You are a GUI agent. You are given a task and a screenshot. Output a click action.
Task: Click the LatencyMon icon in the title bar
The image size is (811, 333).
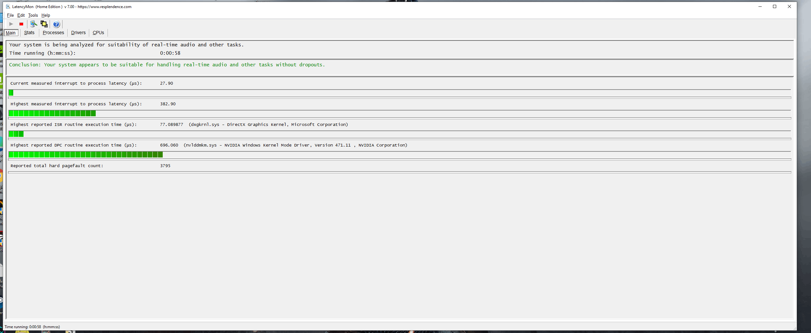(8, 6)
